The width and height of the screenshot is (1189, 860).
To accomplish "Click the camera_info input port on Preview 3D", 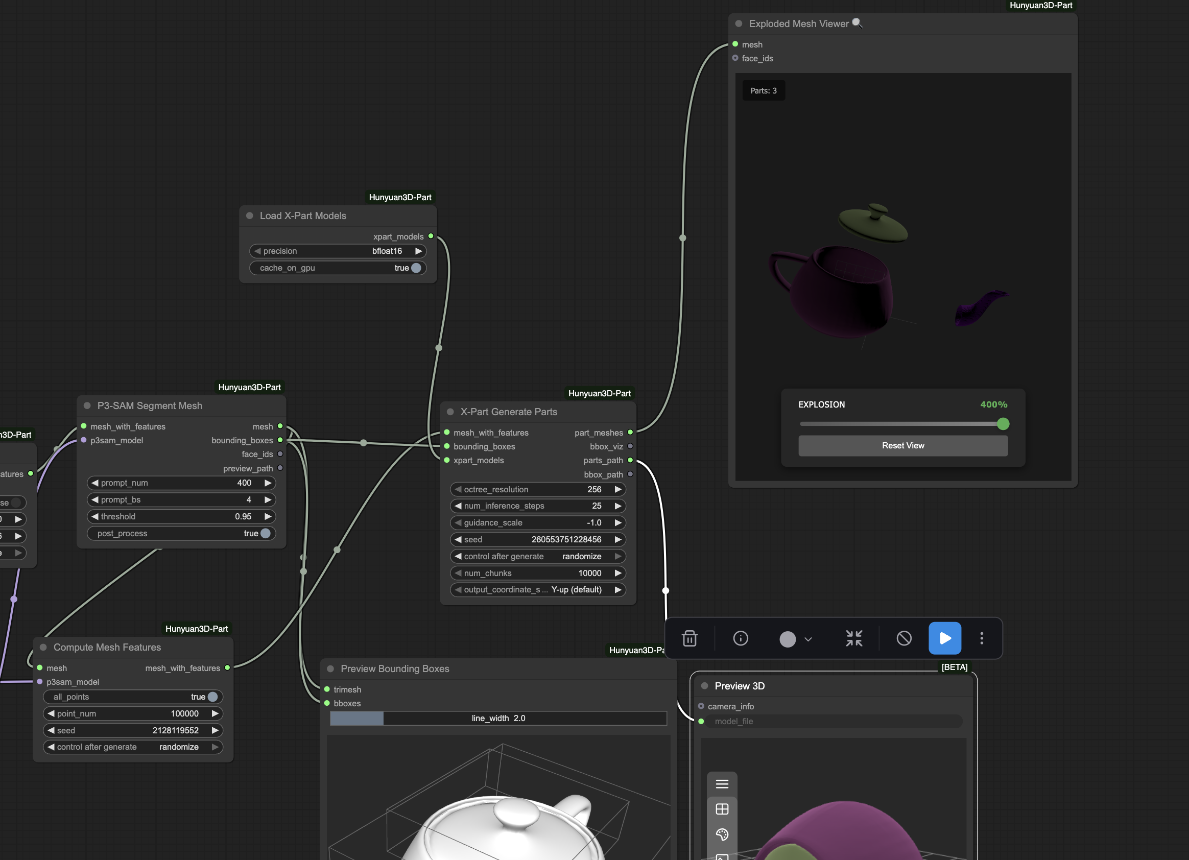I will click(701, 706).
